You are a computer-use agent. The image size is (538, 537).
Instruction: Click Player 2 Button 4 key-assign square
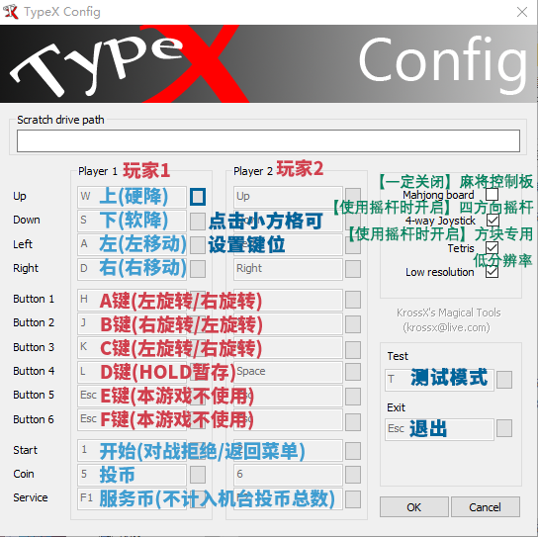[353, 372]
